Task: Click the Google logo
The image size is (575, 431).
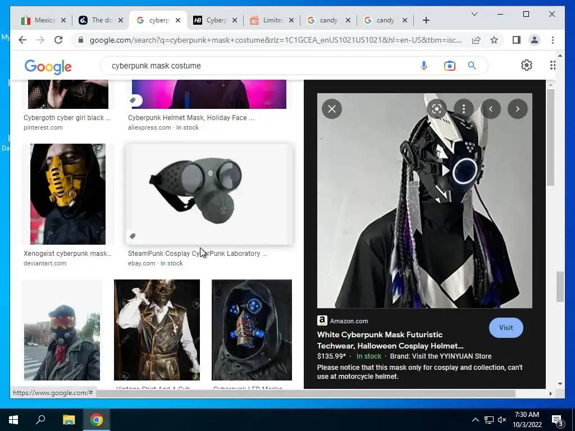Action: [48, 66]
